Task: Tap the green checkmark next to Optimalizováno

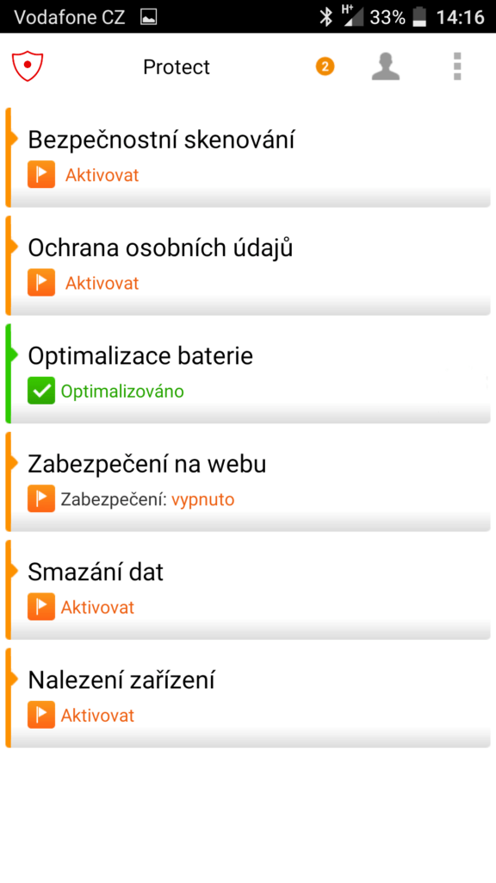Action: (x=41, y=391)
